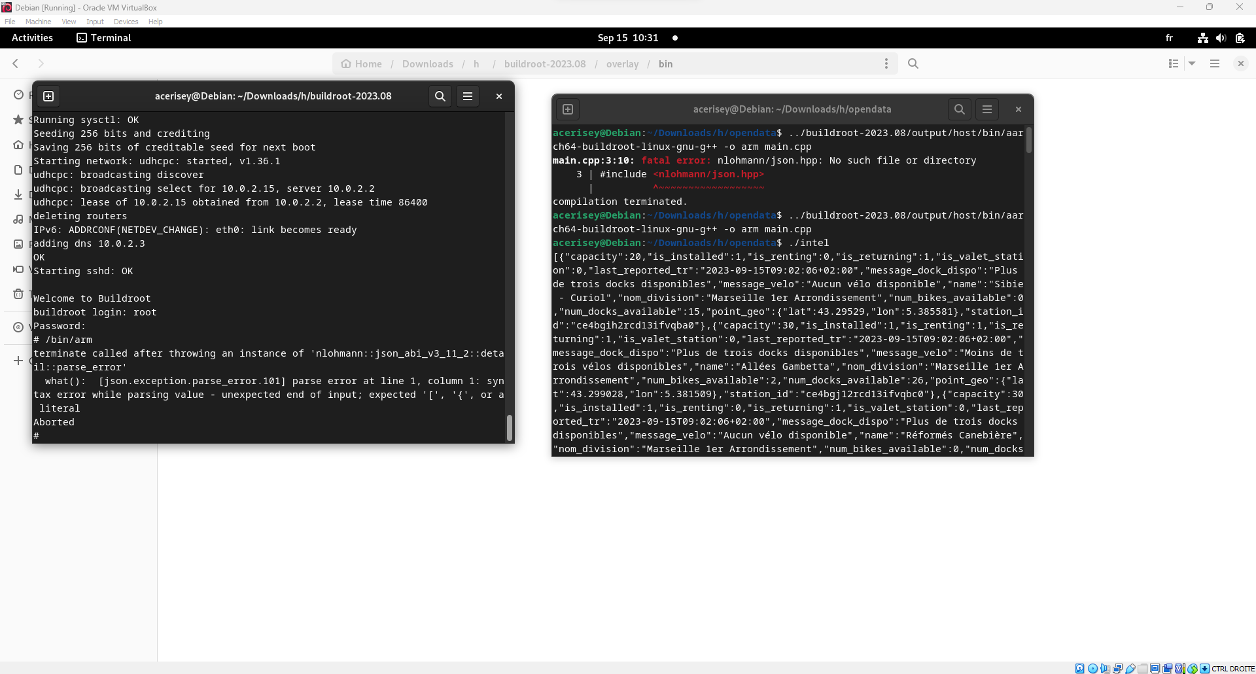The height and width of the screenshot is (674, 1256).
Task: Click the VirtualBox optical drive status icon
Action: click(x=1093, y=668)
